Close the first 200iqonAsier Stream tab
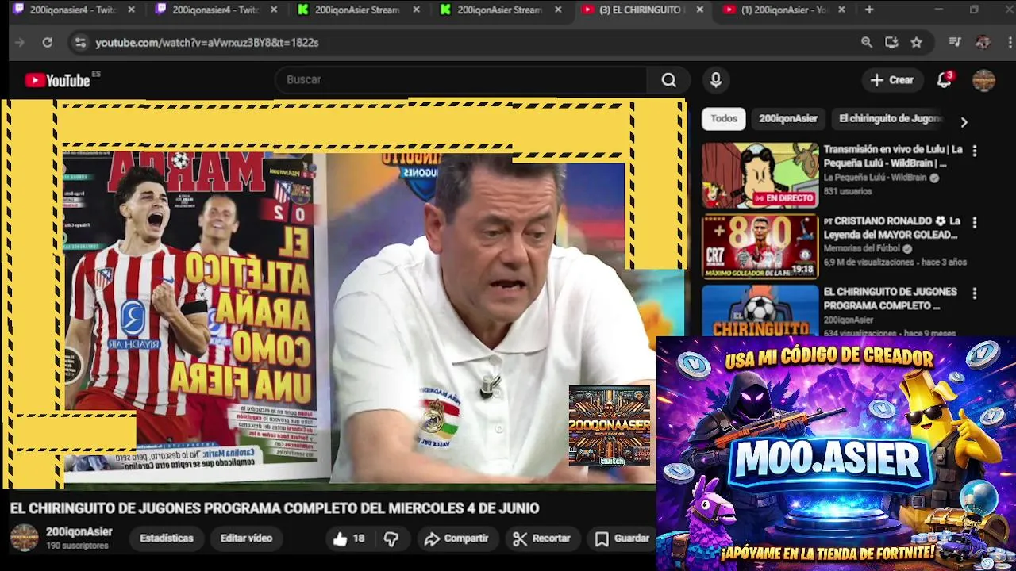Screen dimensions: 1016x571 (x=416, y=10)
